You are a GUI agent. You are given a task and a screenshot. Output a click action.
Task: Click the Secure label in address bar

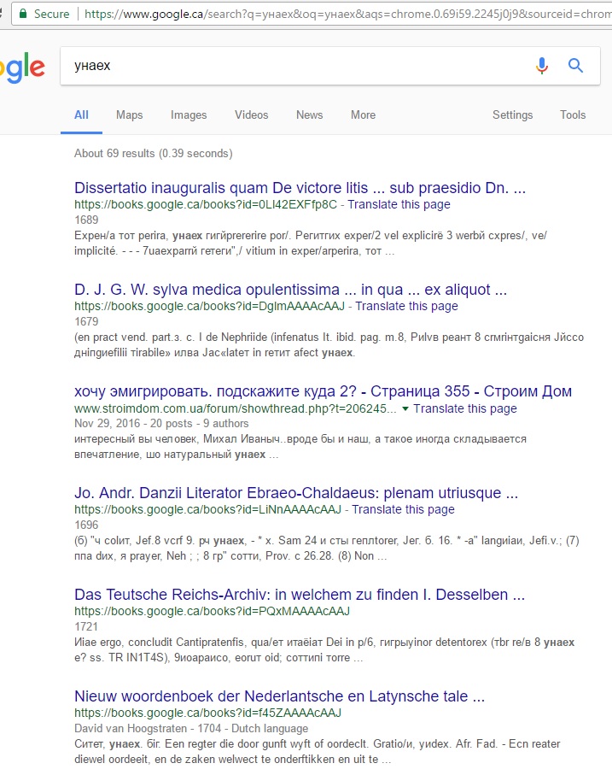[51, 14]
